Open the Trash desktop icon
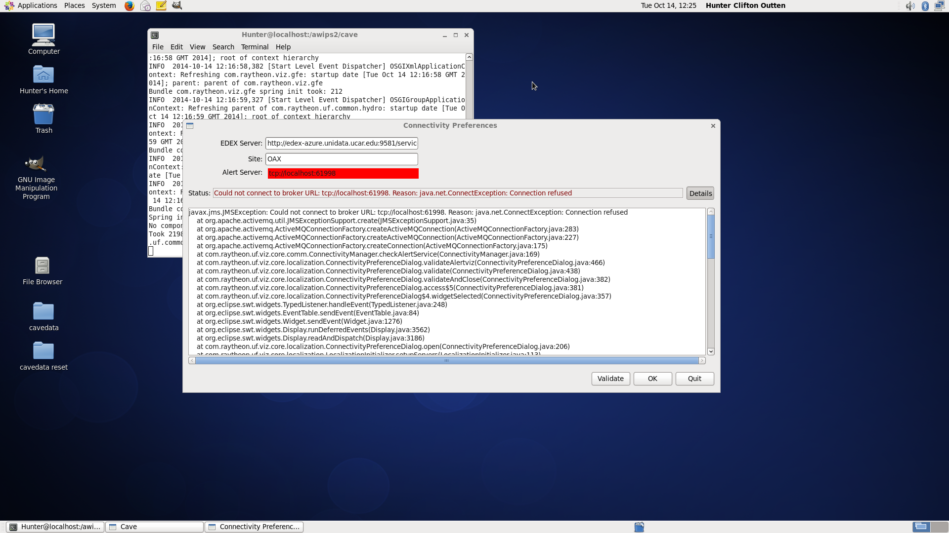949x533 pixels. pos(43,115)
